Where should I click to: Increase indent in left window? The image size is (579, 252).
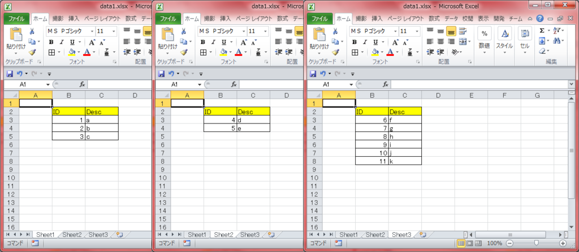pyautogui.click(x=137, y=52)
